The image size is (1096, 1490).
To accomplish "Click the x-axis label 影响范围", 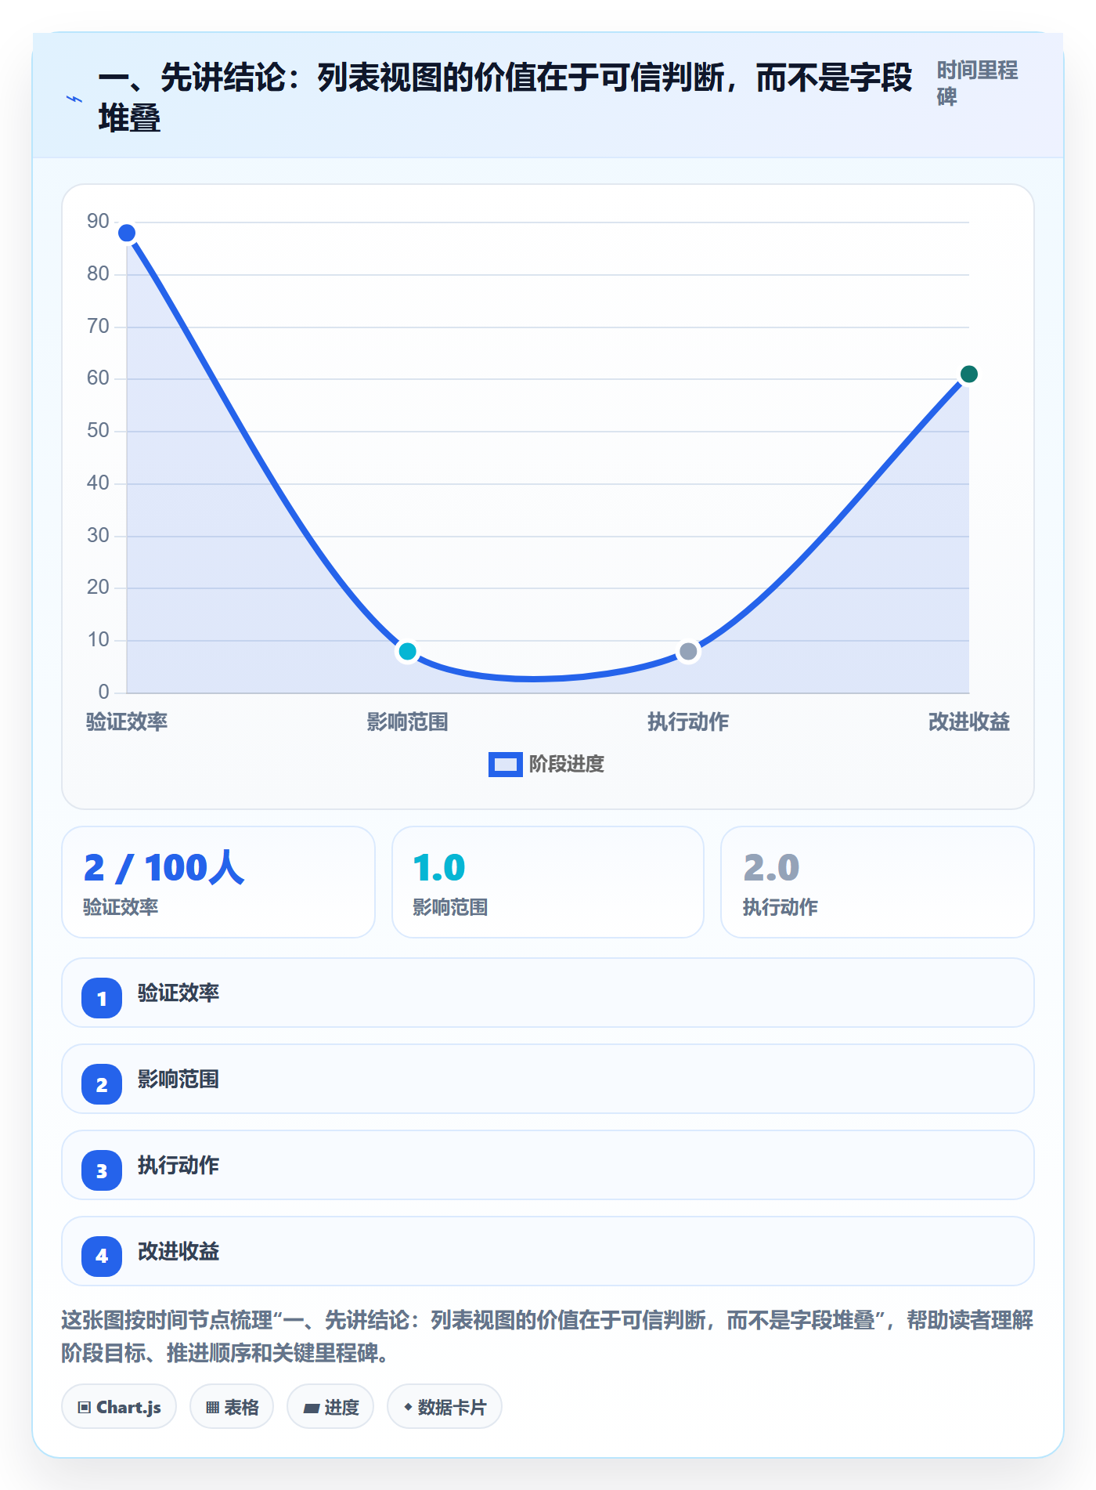I will click(407, 721).
